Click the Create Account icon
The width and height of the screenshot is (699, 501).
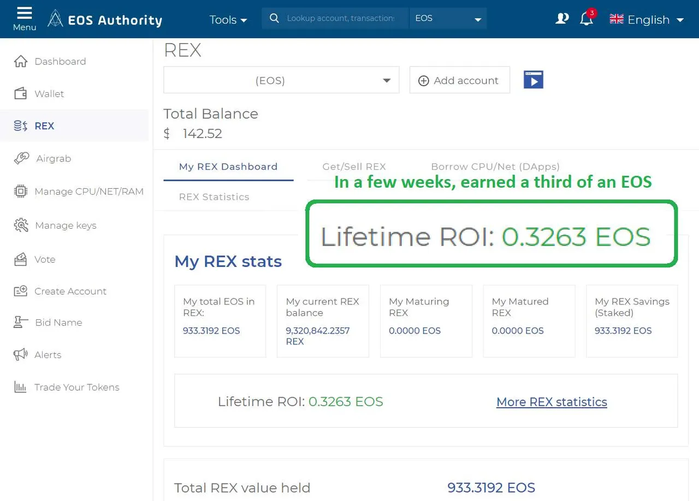[21, 291]
